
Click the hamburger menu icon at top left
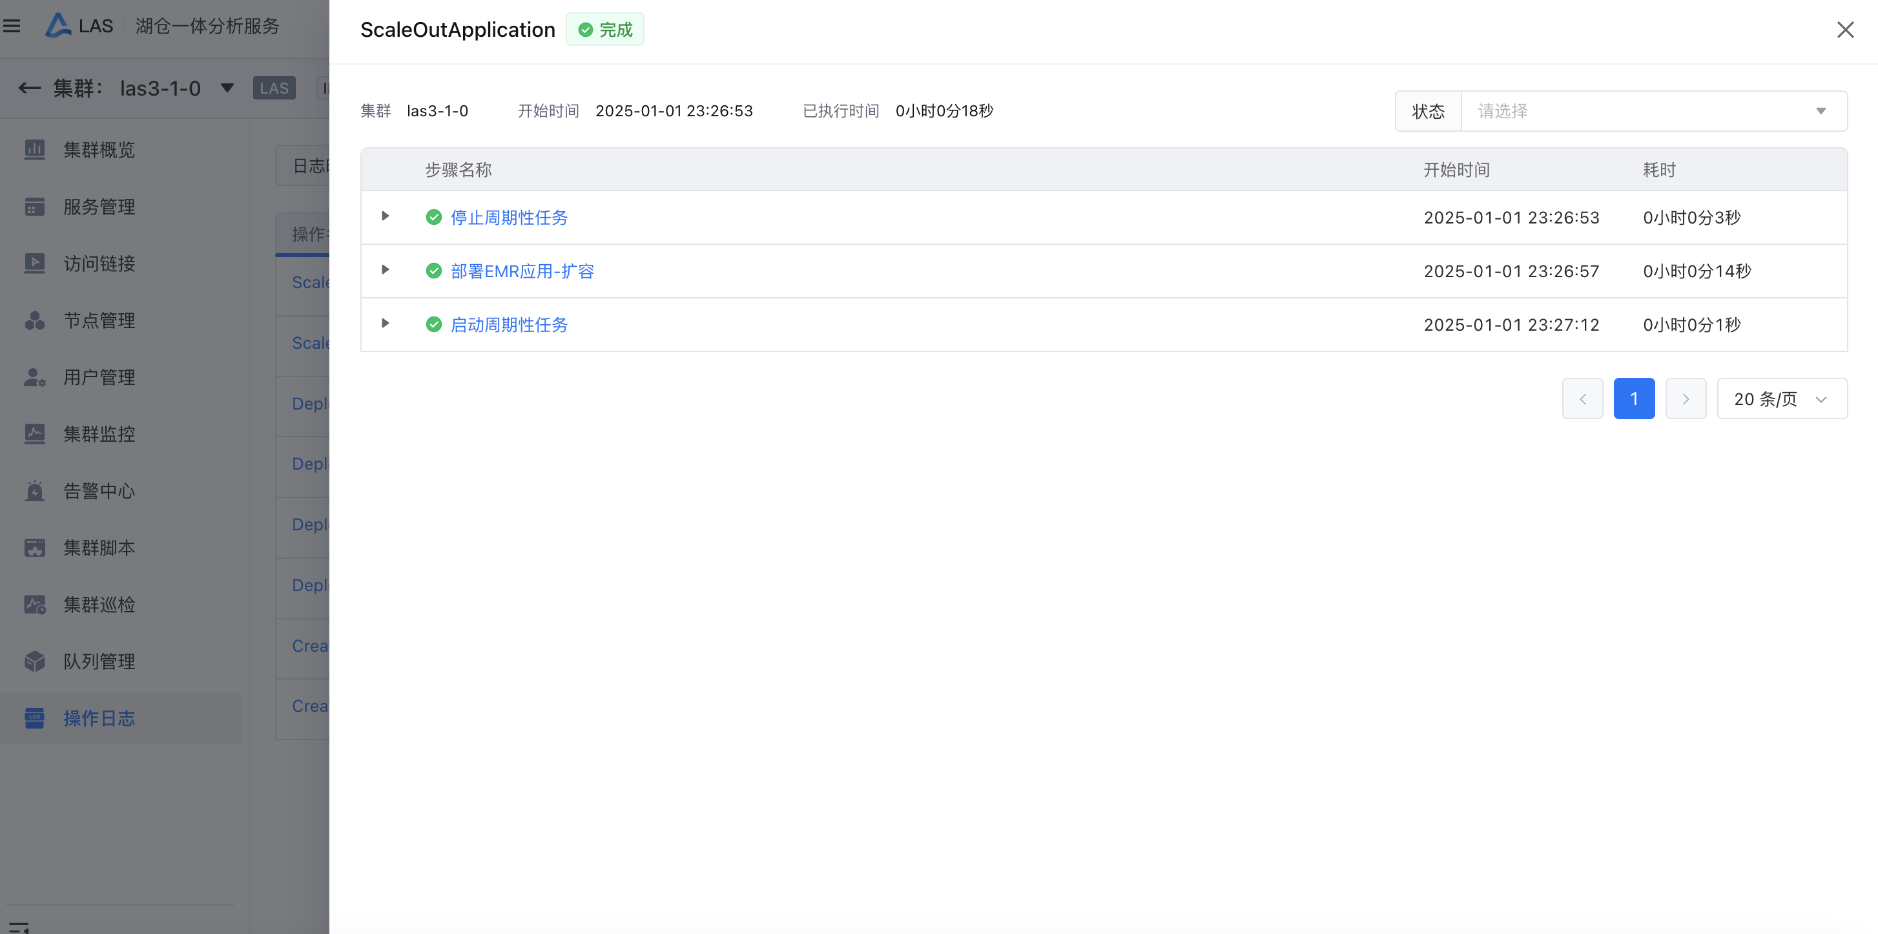click(12, 26)
